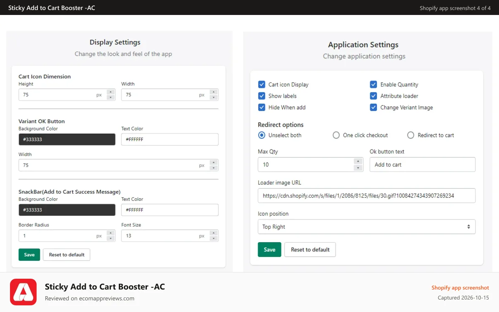Increase SnackBar Border Radius value
499x312 pixels.
click(111, 233)
